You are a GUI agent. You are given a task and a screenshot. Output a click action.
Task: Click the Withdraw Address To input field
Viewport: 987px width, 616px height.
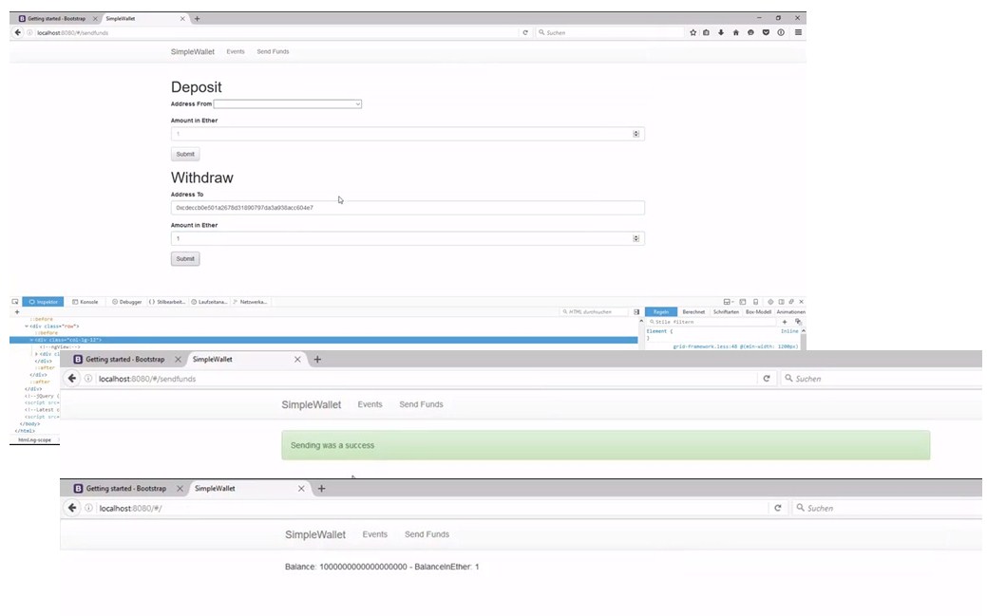click(408, 208)
